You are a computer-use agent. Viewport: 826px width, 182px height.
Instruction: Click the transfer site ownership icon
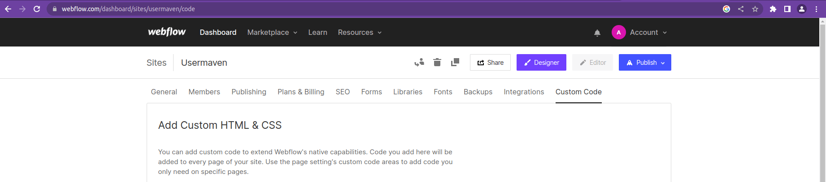(419, 63)
